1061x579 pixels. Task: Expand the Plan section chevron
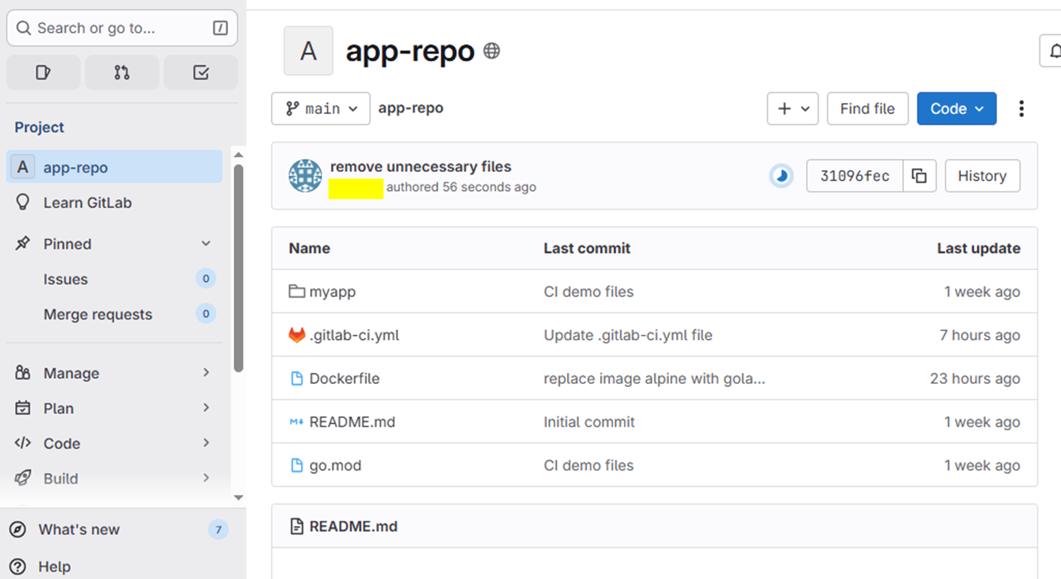click(206, 408)
